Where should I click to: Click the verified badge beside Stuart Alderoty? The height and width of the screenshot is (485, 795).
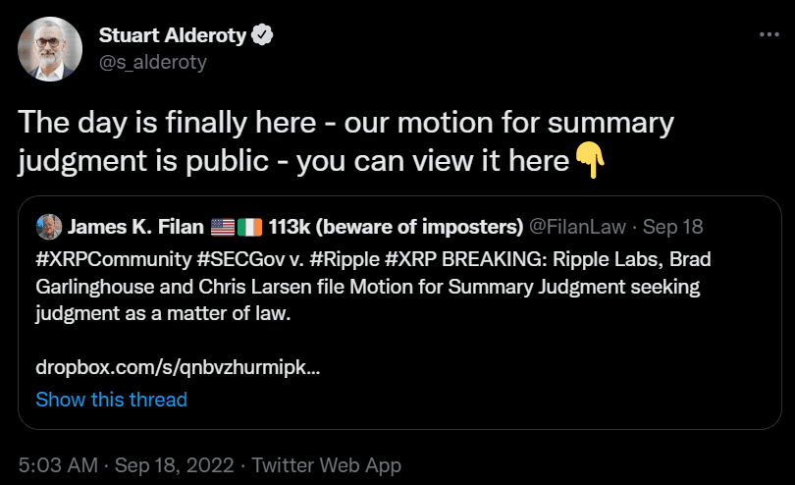(263, 36)
